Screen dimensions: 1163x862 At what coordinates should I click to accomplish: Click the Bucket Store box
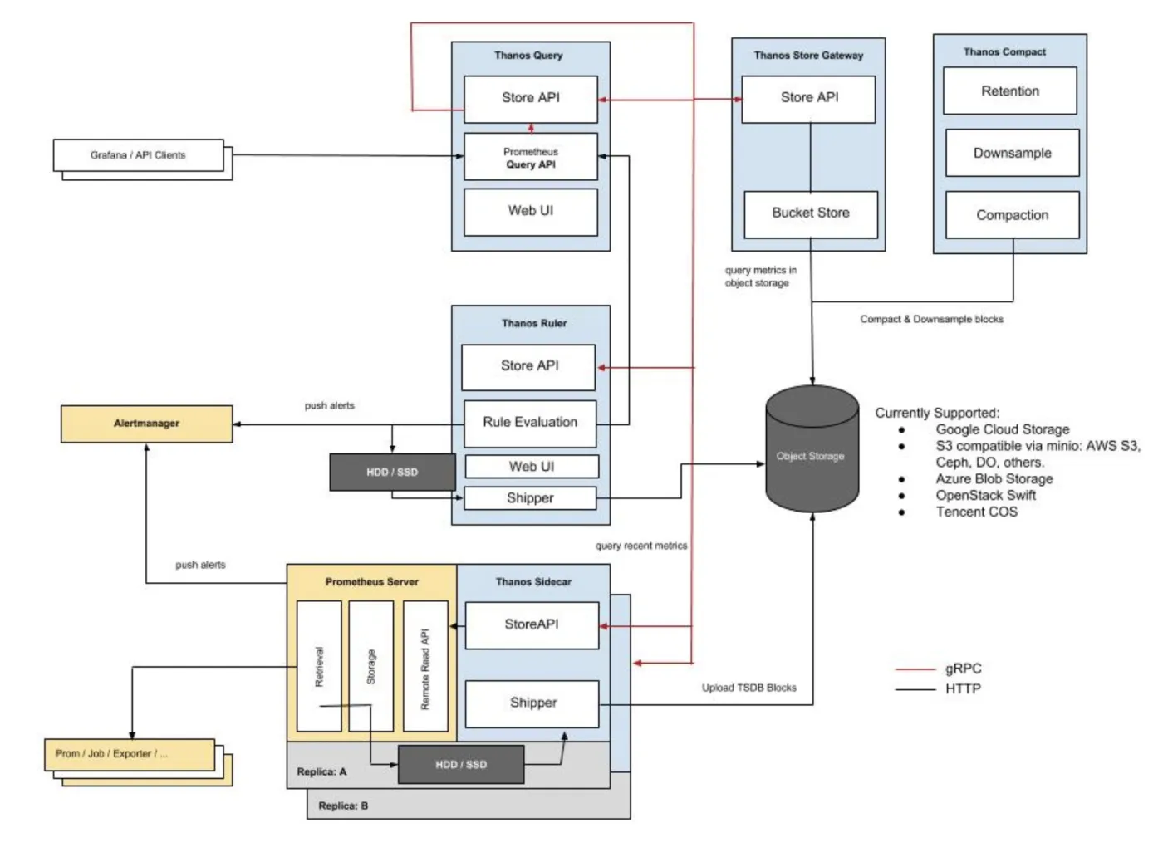tap(811, 214)
